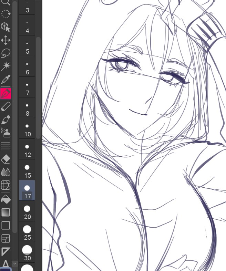Image resolution: width=226 pixels, height=271 pixels.
Task: Select the Figure rectangle tool
Action: (x=6, y=225)
